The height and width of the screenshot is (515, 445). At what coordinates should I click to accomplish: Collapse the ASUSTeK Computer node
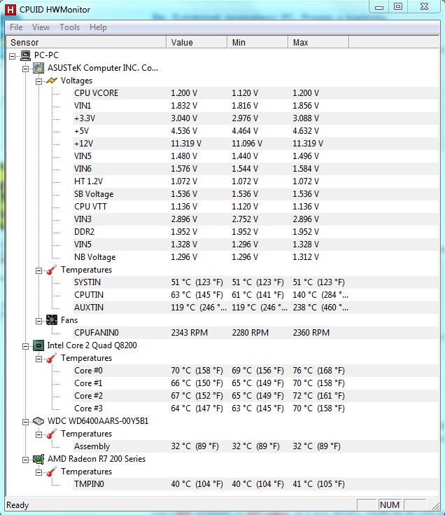point(25,69)
